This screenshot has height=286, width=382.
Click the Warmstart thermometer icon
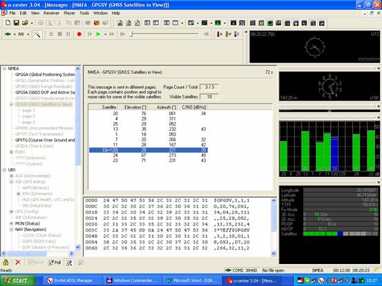(228, 34)
